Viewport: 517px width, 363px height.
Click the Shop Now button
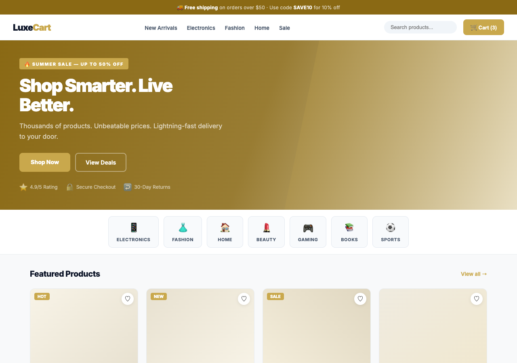coord(44,162)
